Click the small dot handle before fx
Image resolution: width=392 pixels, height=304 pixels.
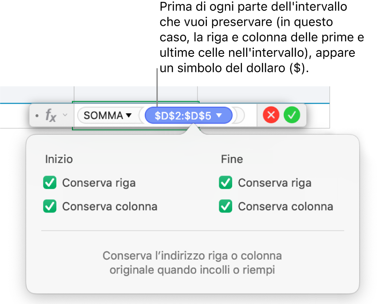tap(37, 116)
